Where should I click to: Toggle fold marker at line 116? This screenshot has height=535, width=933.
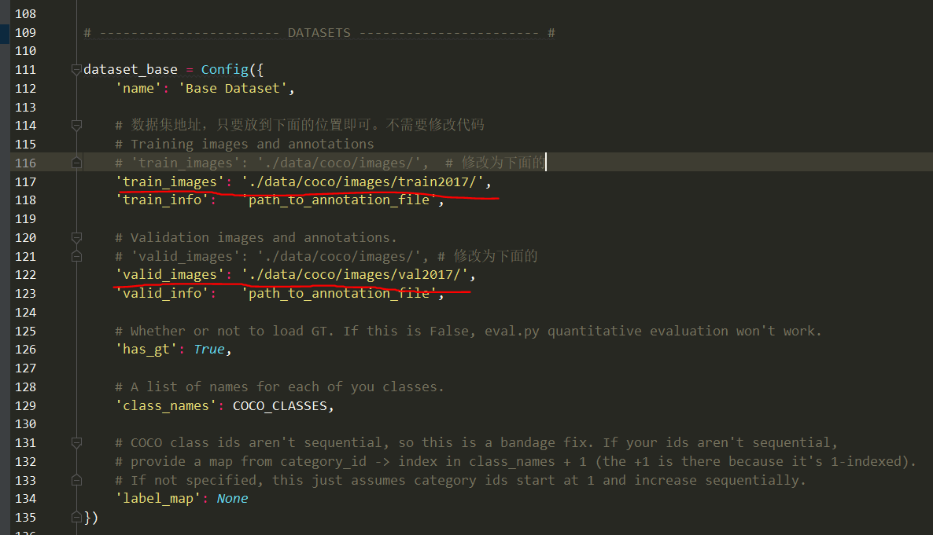76,163
